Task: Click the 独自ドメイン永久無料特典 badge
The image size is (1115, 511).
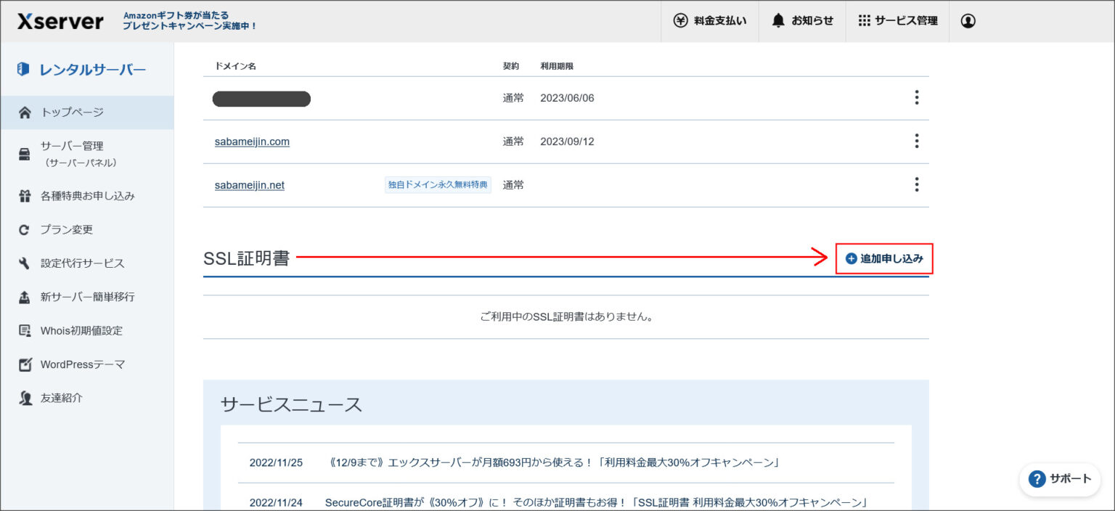Action: (438, 185)
